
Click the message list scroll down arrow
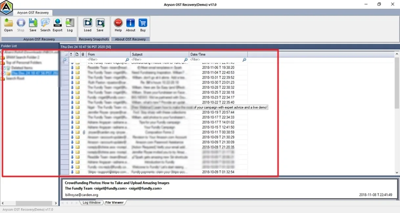tap(396, 172)
